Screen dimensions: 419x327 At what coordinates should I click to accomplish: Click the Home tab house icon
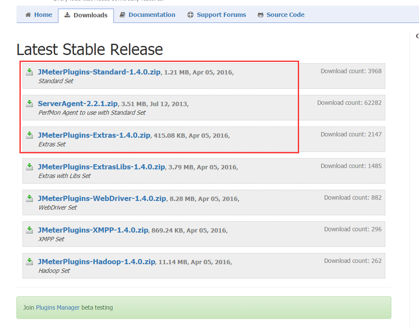28,15
